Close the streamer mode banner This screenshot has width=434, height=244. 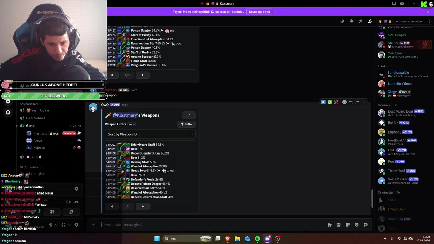pyautogui.click(x=428, y=12)
